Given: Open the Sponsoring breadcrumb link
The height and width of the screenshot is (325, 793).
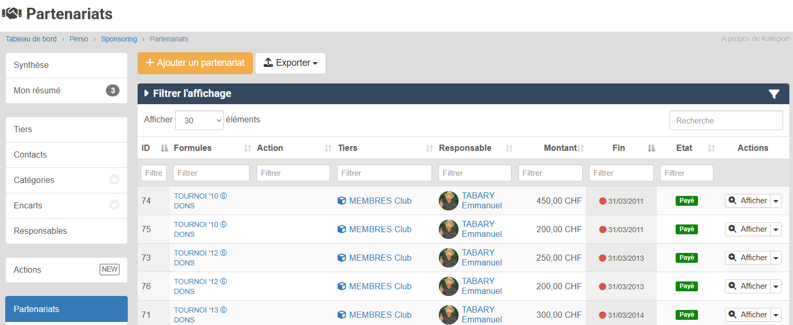Looking at the screenshot, I should coord(119,39).
